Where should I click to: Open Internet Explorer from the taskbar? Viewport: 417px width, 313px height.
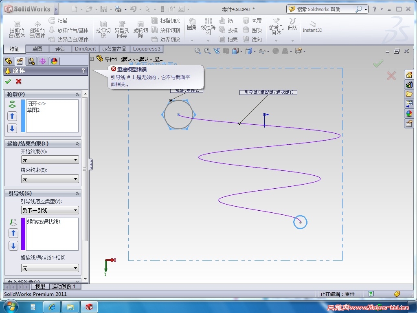(52, 307)
